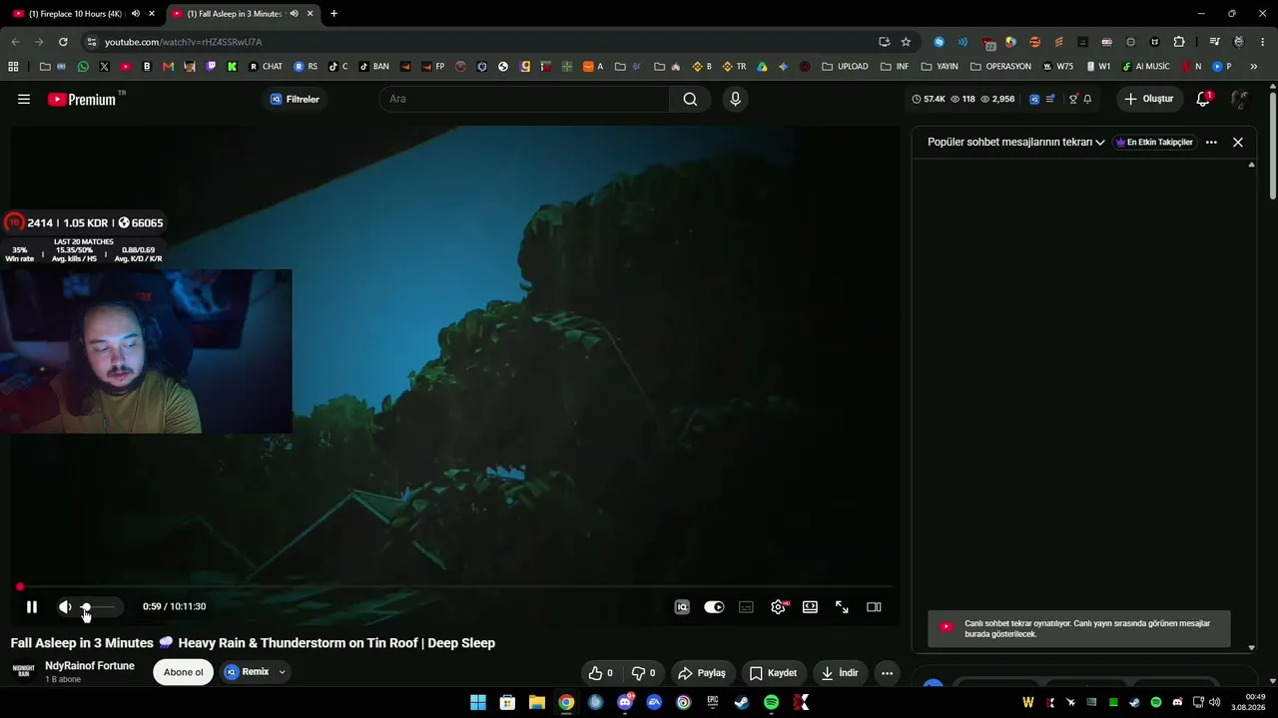Open Steam from the taskbar
1278x718 pixels.
pyautogui.click(x=742, y=702)
